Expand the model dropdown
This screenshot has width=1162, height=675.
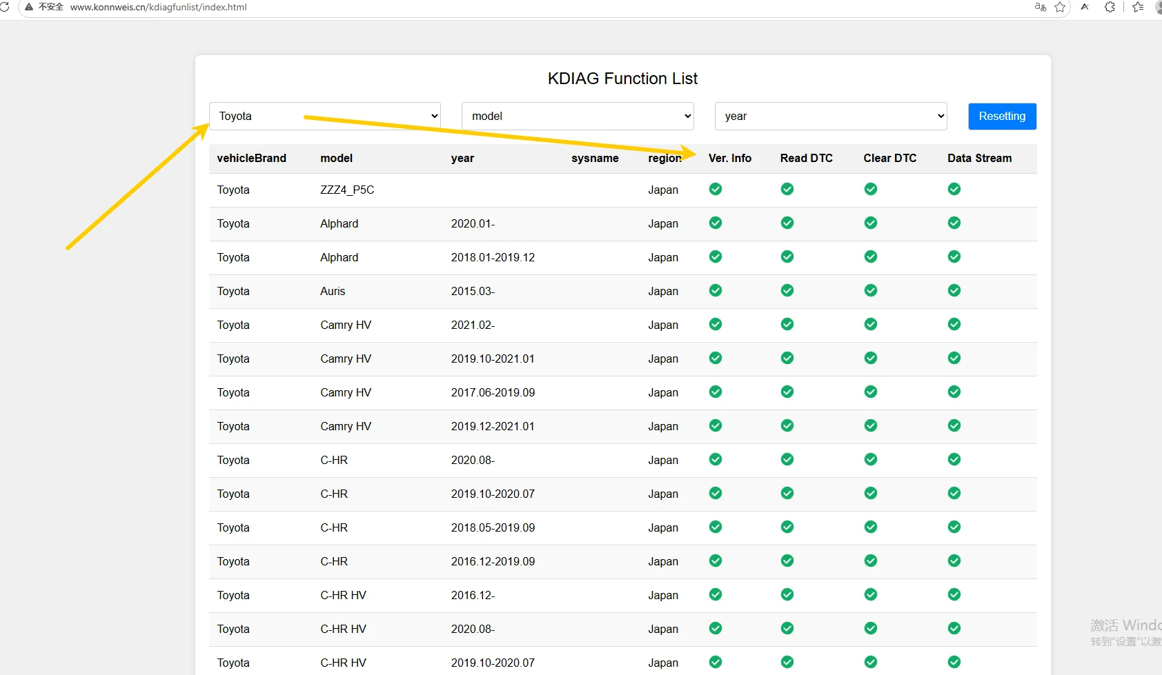(x=578, y=116)
